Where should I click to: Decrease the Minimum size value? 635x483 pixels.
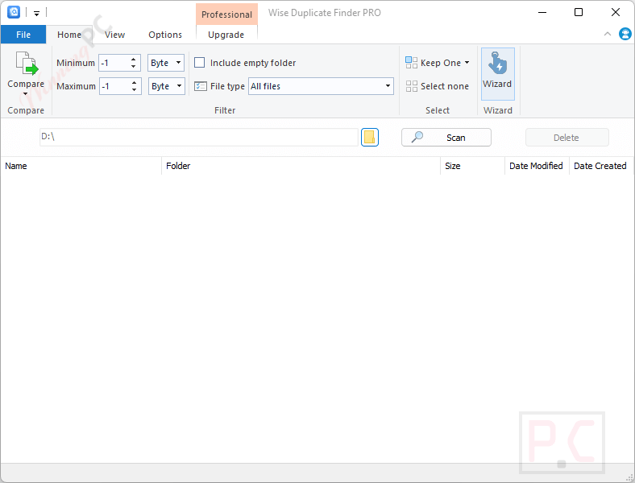133,66
